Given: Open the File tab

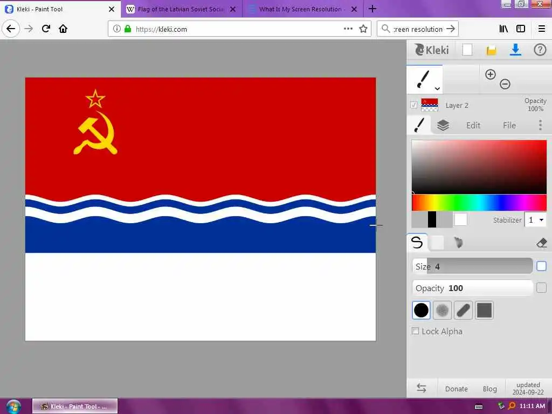Looking at the screenshot, I should pos(509,125).
